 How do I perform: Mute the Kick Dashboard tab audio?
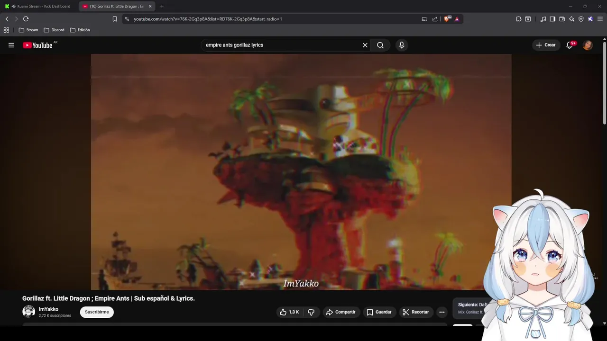tap(13, 6)
